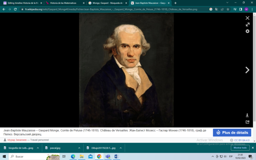256x160 pixels.
Task: Close the Editing timeline tab
Action: tap(41, 3)
